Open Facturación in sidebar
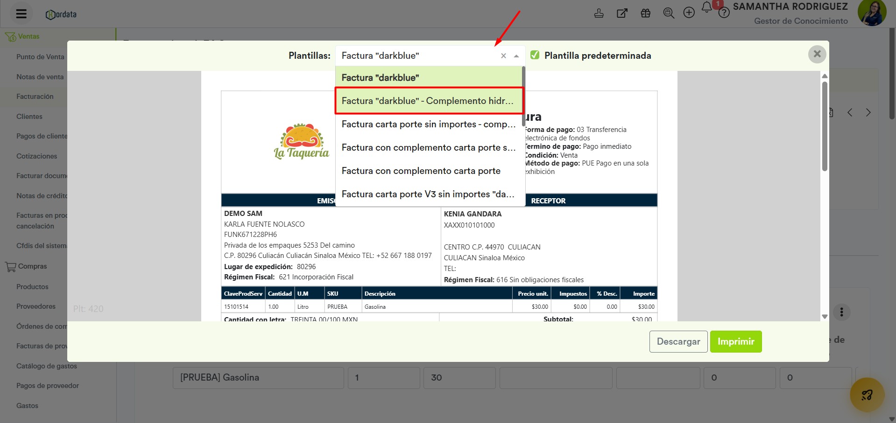 [x=35, y=97]
